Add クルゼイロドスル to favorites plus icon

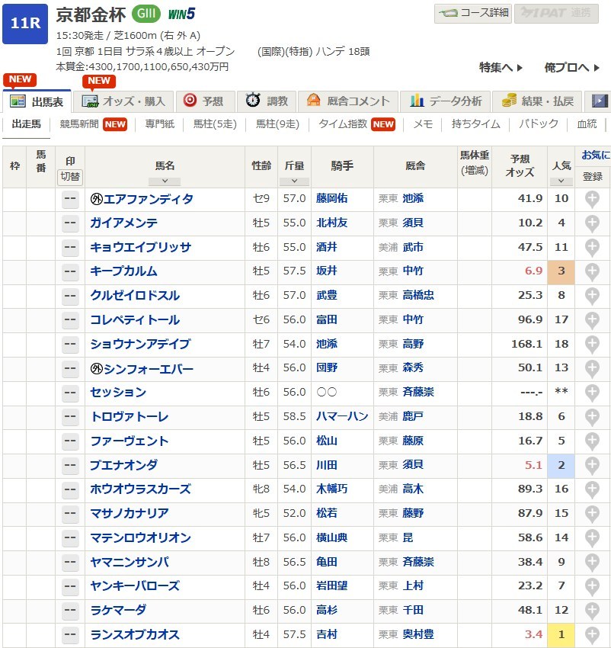pos(592,296)
